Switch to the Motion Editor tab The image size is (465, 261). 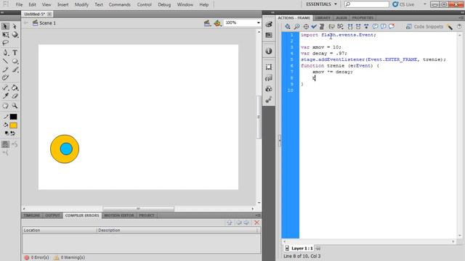119,215
